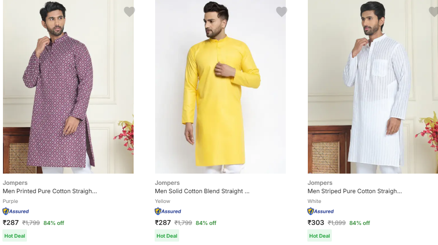Open the yellow solid kurta photo
This screenshot has height=245, width=438.
coord(220,88)
